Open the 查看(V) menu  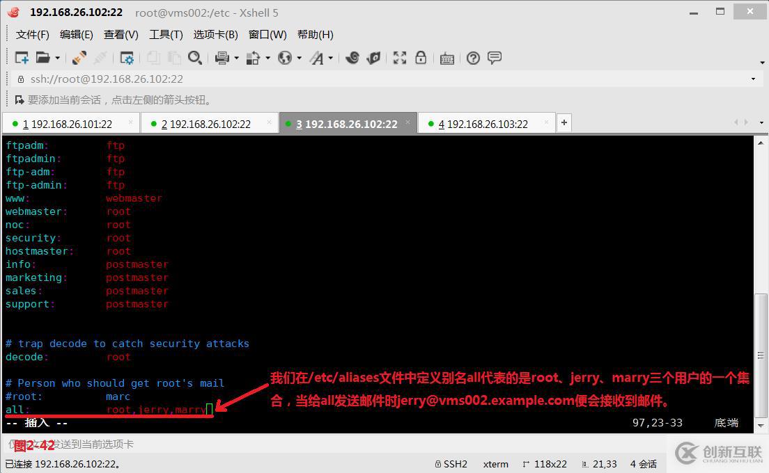[x=121, y=34]
